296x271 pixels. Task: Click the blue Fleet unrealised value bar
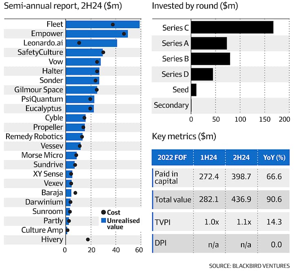click(103, 24)
